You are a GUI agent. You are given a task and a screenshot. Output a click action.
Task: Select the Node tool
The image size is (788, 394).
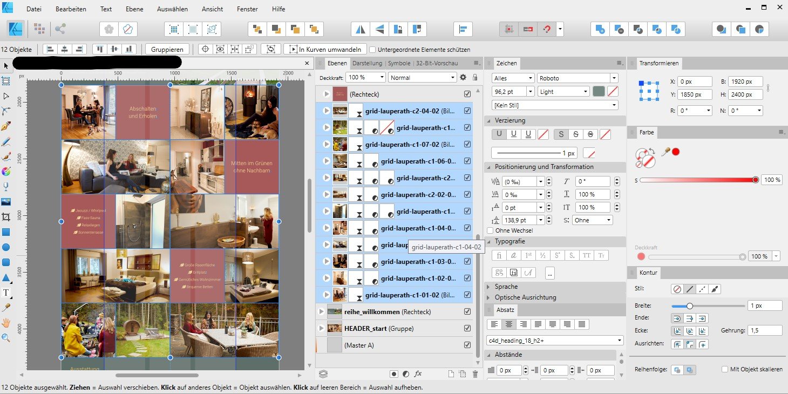(6, 96)
